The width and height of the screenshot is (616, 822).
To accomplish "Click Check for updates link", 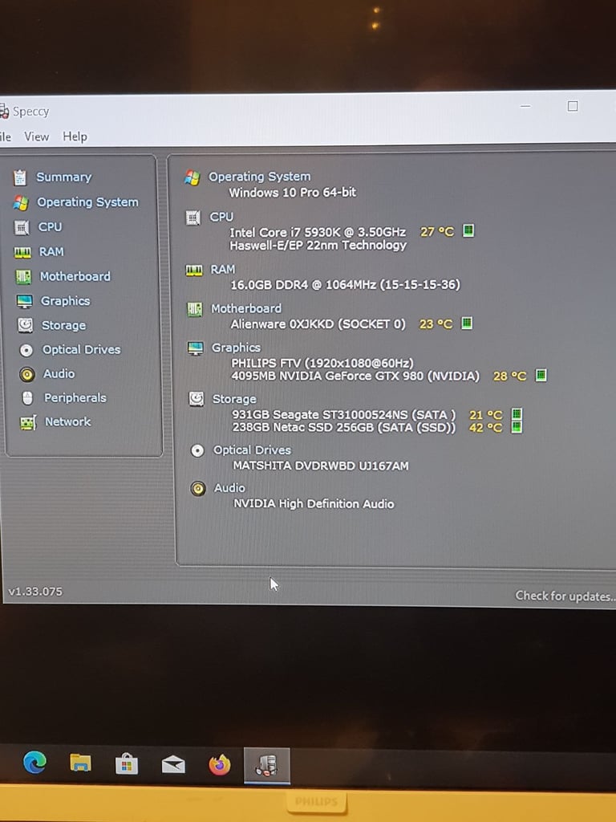I will tap(565, 596).
